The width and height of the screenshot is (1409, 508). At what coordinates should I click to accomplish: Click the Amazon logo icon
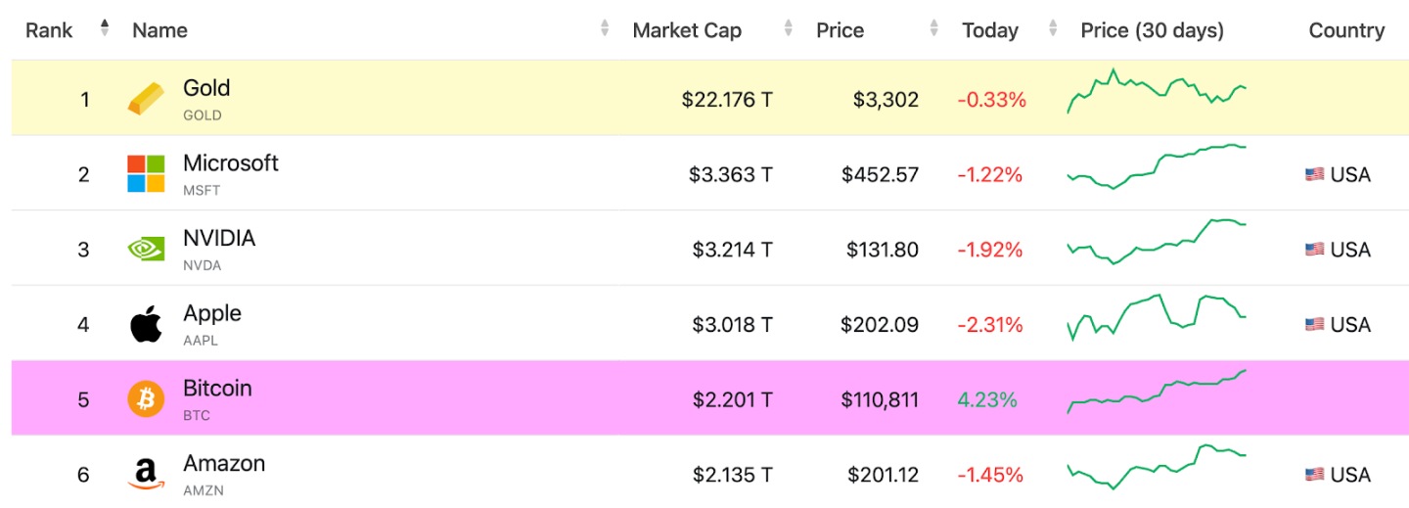point(147,475)
